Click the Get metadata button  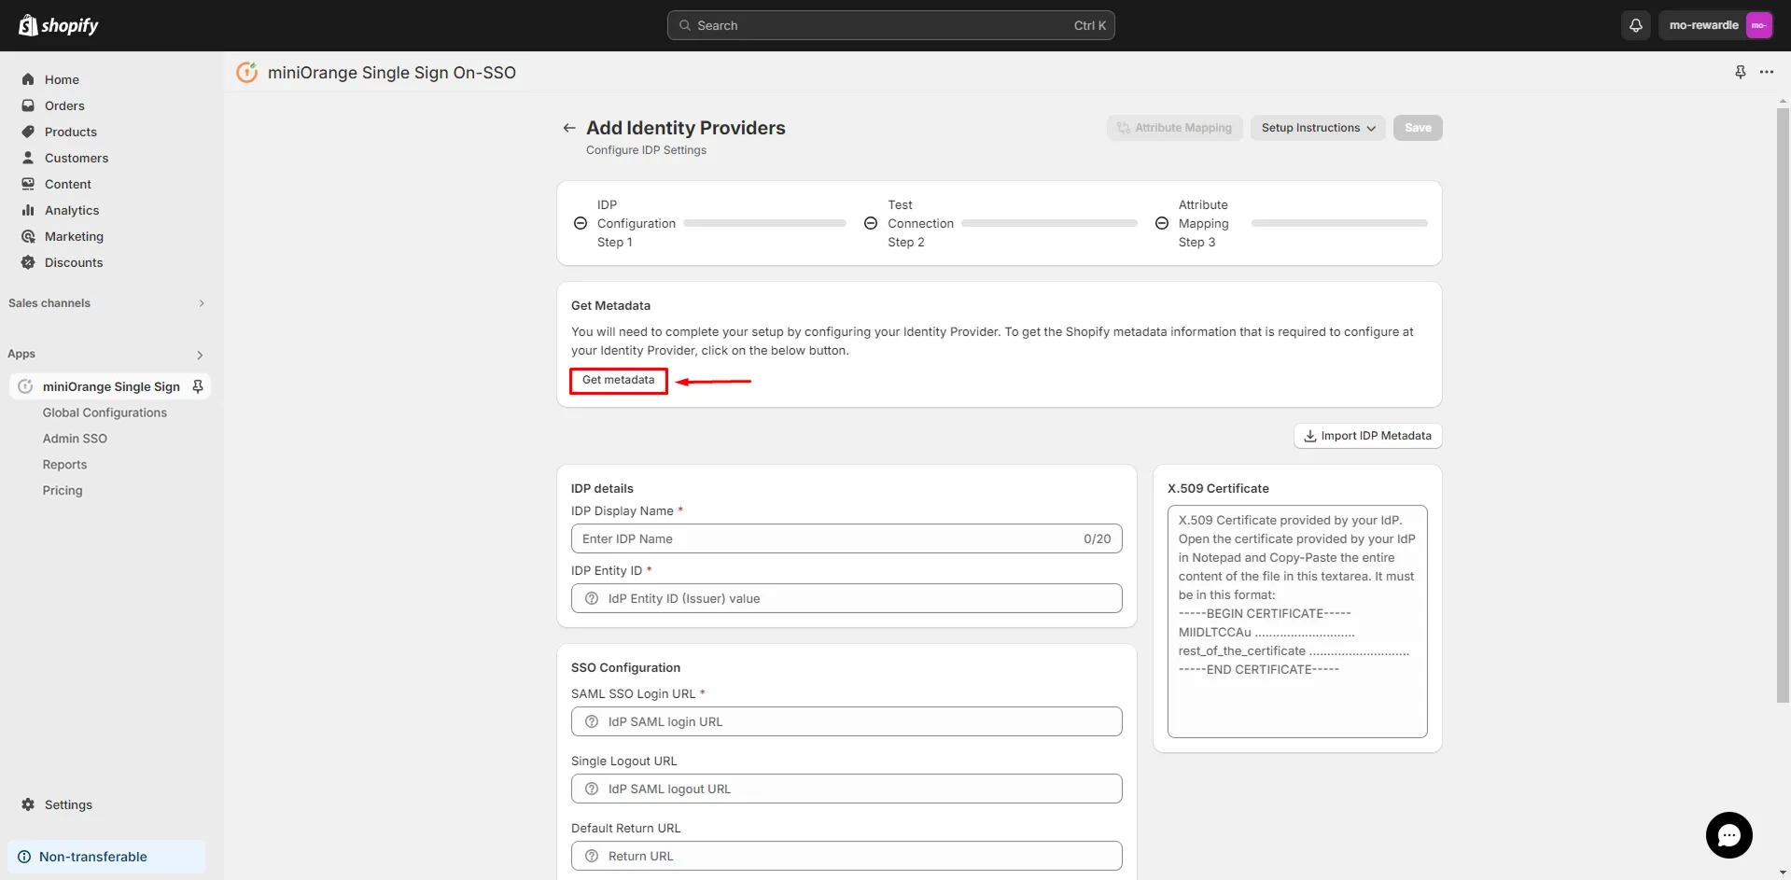click(x=617, y=381)
